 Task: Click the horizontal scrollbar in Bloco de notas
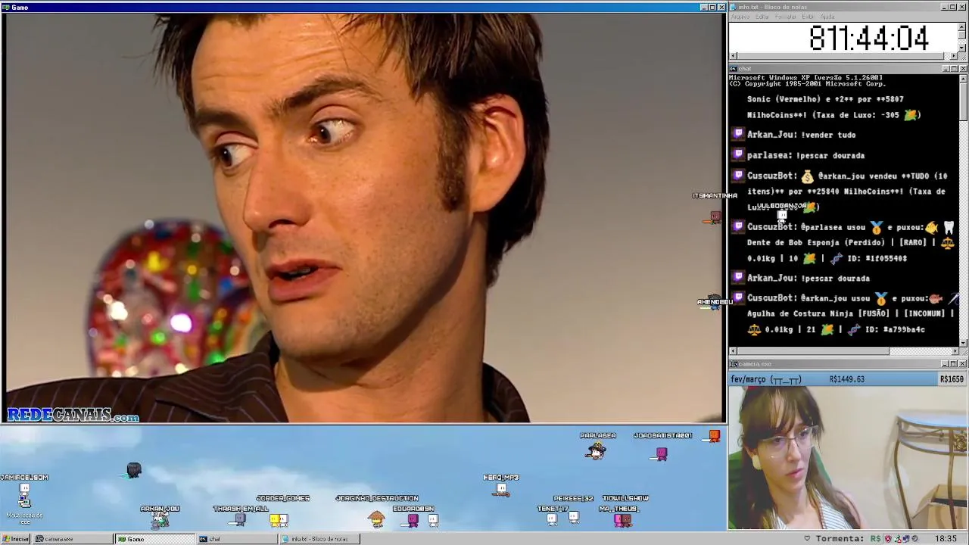(844, 56)
